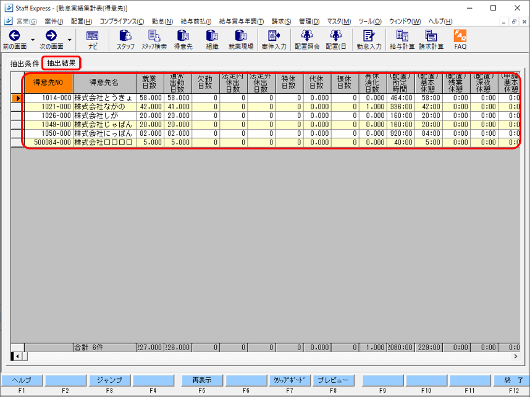Viewport: 530px width, 397px height.
Task: Sort by the 得意先NO column header
Action: point(49,83)
